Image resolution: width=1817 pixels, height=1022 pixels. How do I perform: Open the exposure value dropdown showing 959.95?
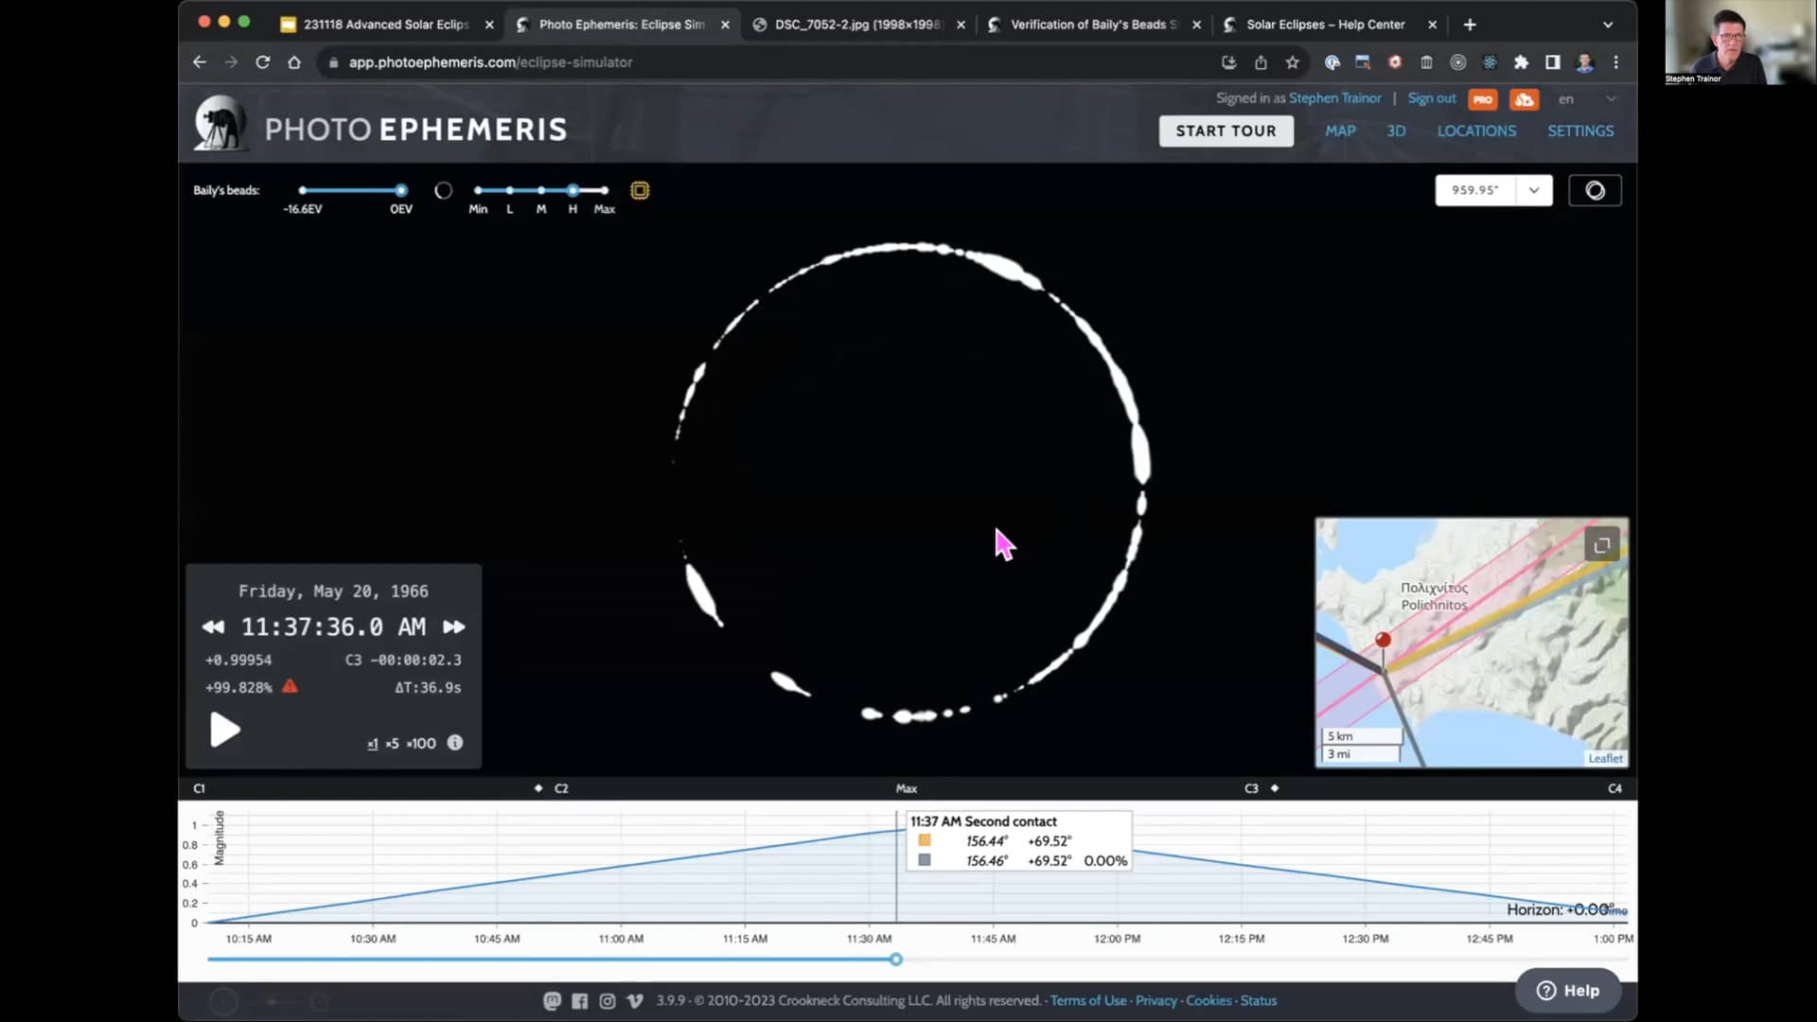point(1534,190)
